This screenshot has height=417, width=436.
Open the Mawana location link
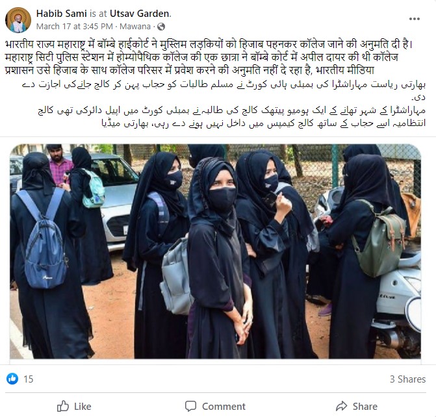135,27
